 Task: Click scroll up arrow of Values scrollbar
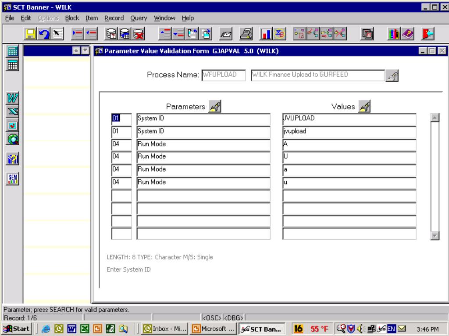click(x=435, y=117)
